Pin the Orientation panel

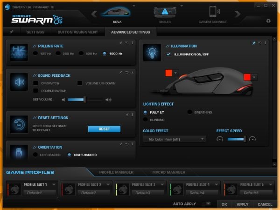[x=121, y=144]
